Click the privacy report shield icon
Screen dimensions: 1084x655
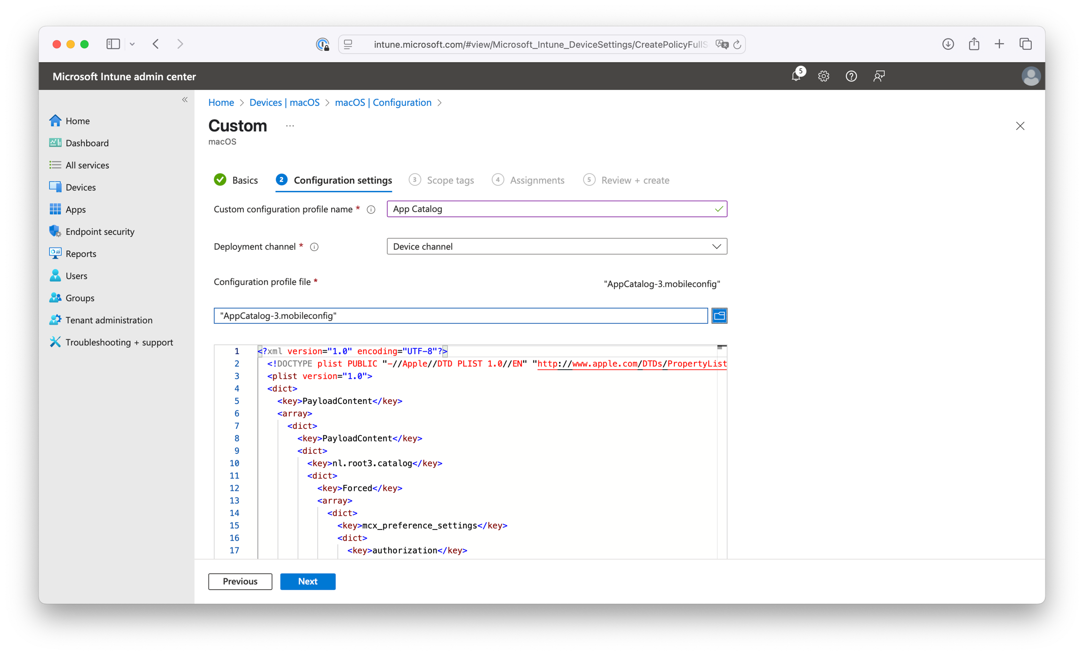click(322, 44)
